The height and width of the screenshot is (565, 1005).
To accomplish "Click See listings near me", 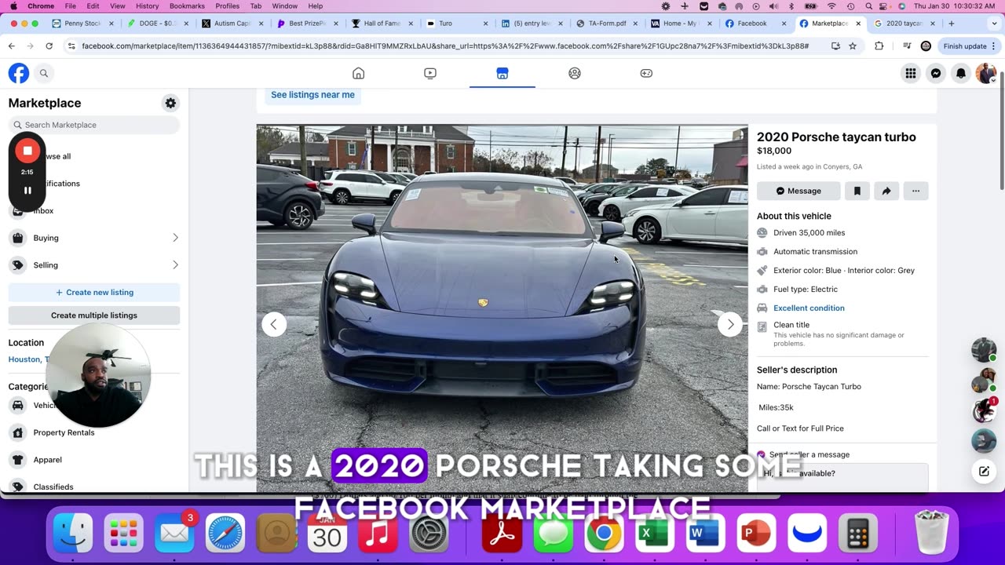I will point(312,95).
